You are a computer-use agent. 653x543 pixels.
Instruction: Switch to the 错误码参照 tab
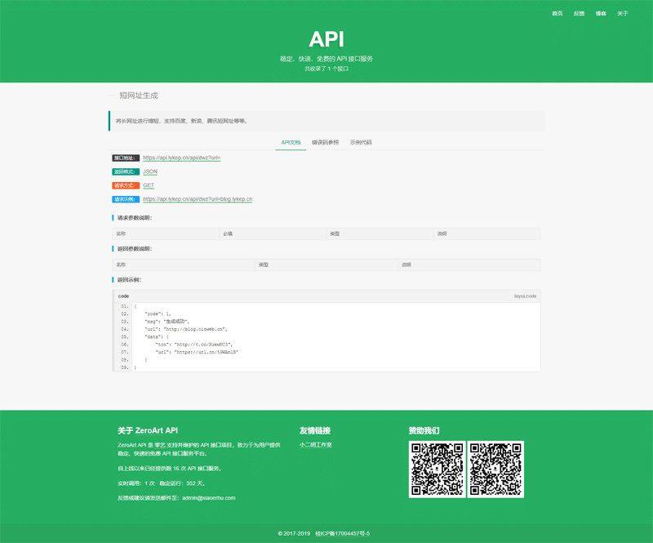(x=324, y=141)
